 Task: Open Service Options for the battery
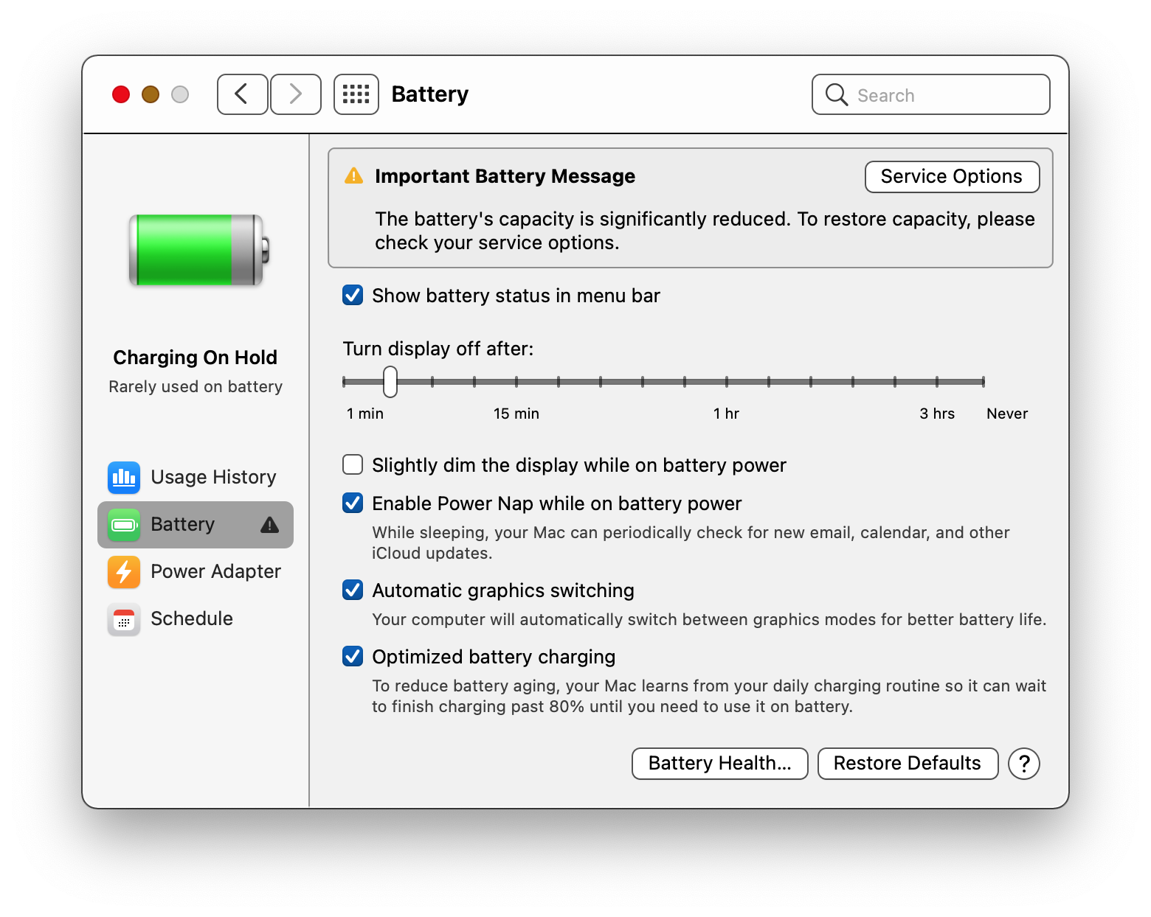pyautogui.click(x=951, y=176)
